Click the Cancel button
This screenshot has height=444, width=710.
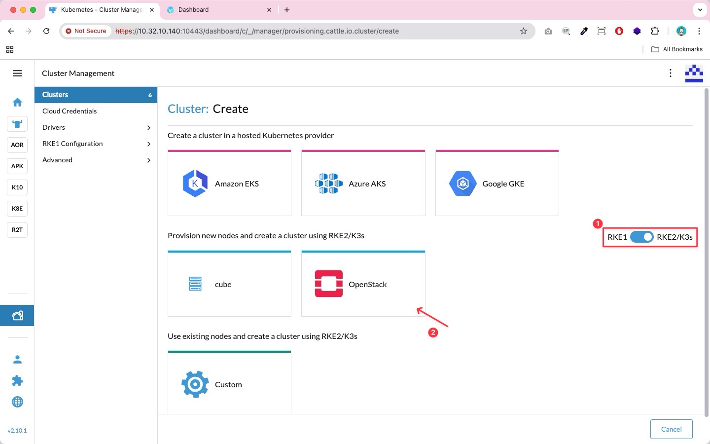tap(671, 429)
